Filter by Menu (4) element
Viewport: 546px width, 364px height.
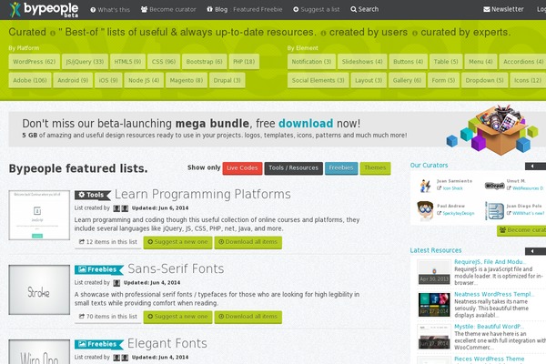480,62
